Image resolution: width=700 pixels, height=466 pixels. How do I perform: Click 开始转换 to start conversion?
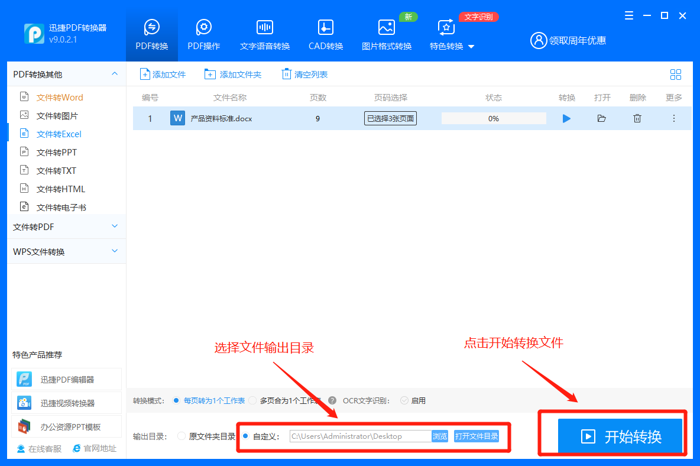[620, 436]
